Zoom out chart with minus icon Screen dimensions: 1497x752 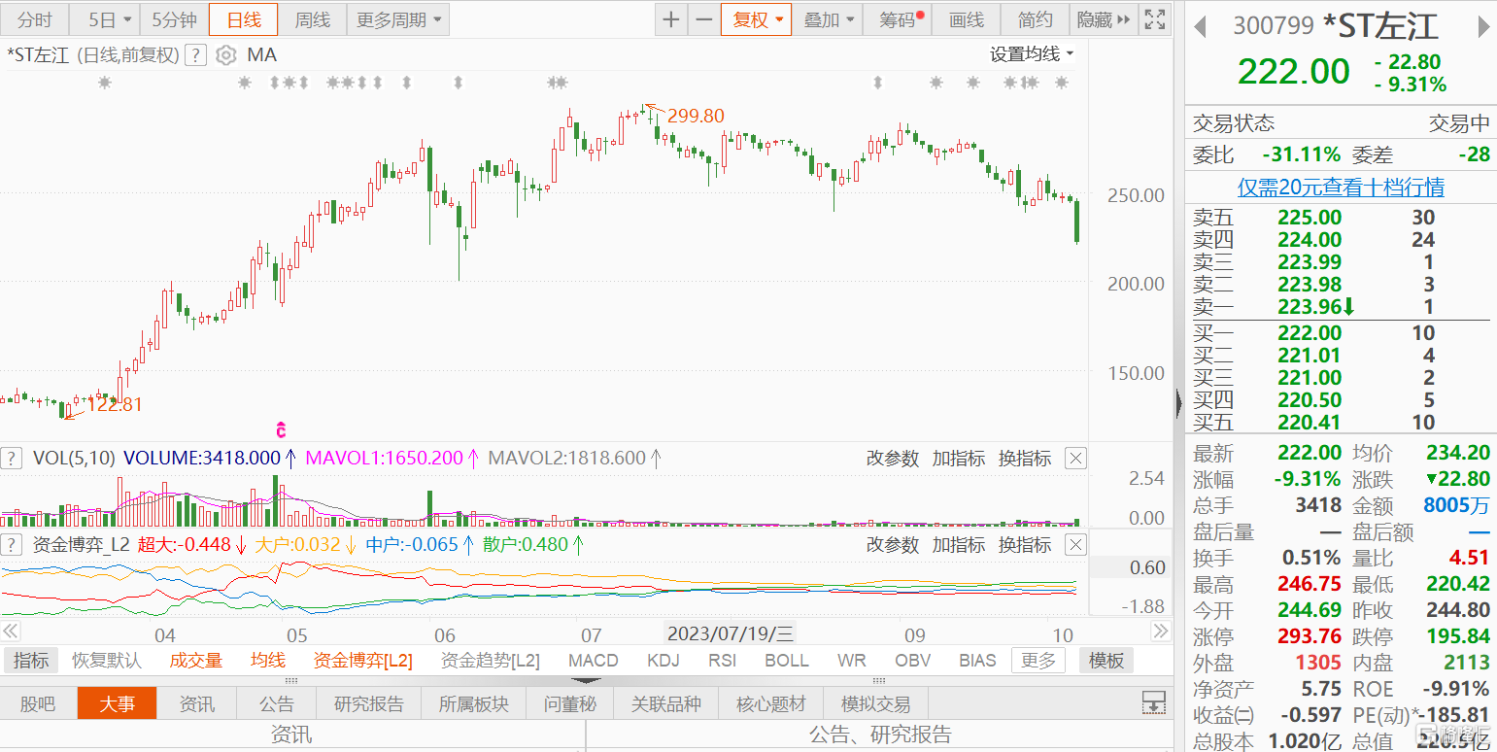[x=704, y=19]
